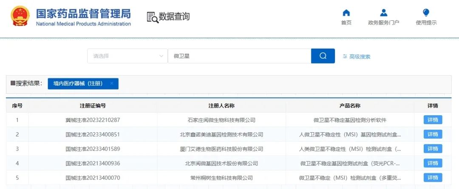Click 详情 for 常州桐树生物科技 row

pyautogui.click(x=433, y=178)
